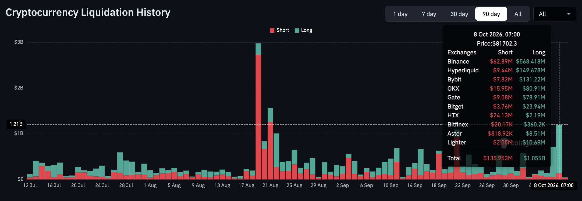Click the tallest liquidation bar near 19 Aug
Viewport: 582px width, 201px height.
coord(258,111)
